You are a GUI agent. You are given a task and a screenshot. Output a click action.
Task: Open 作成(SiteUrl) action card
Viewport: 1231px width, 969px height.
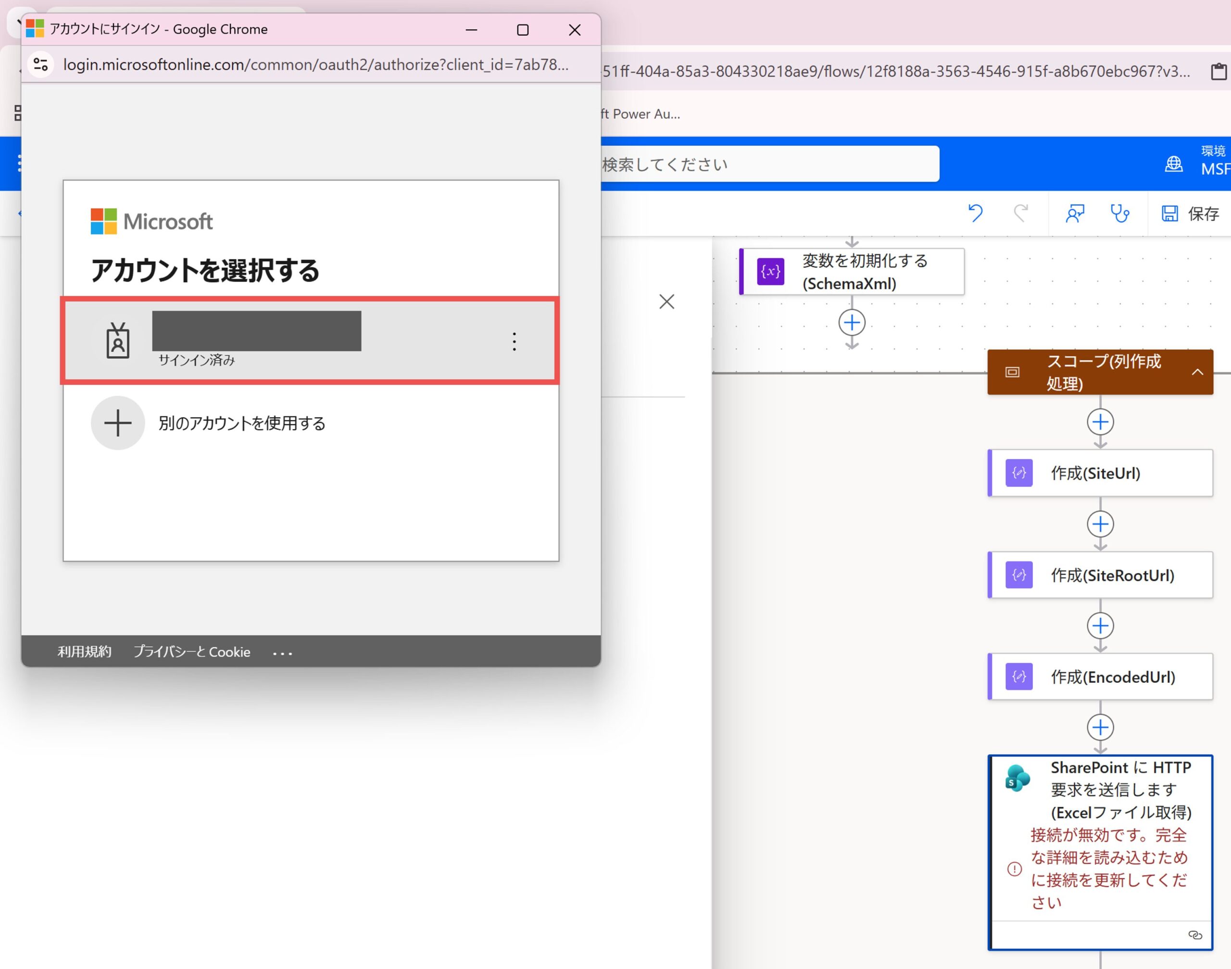(1100, 473)
